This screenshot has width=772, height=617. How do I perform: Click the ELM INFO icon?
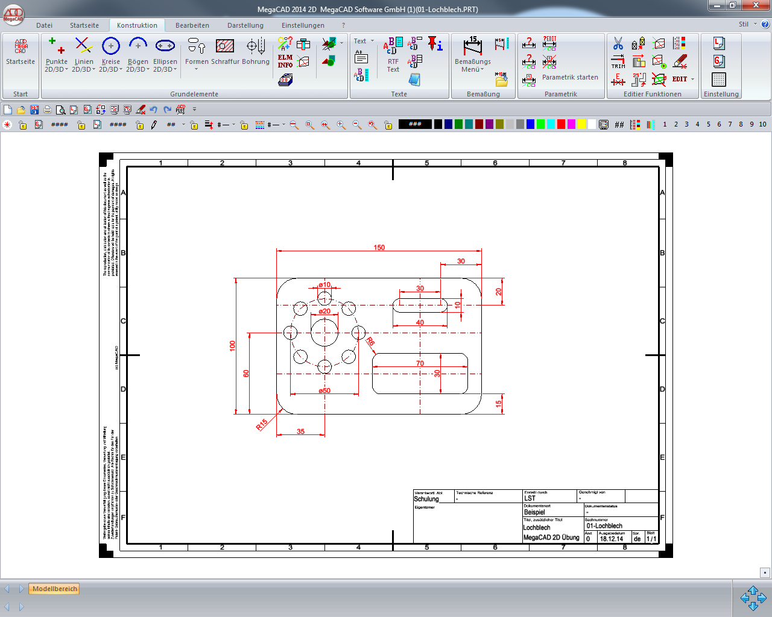(285, 61)
